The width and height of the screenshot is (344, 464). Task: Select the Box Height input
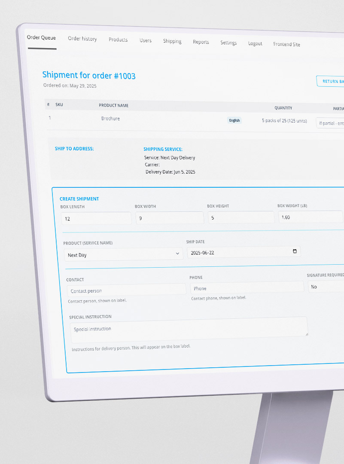[241, 217]
